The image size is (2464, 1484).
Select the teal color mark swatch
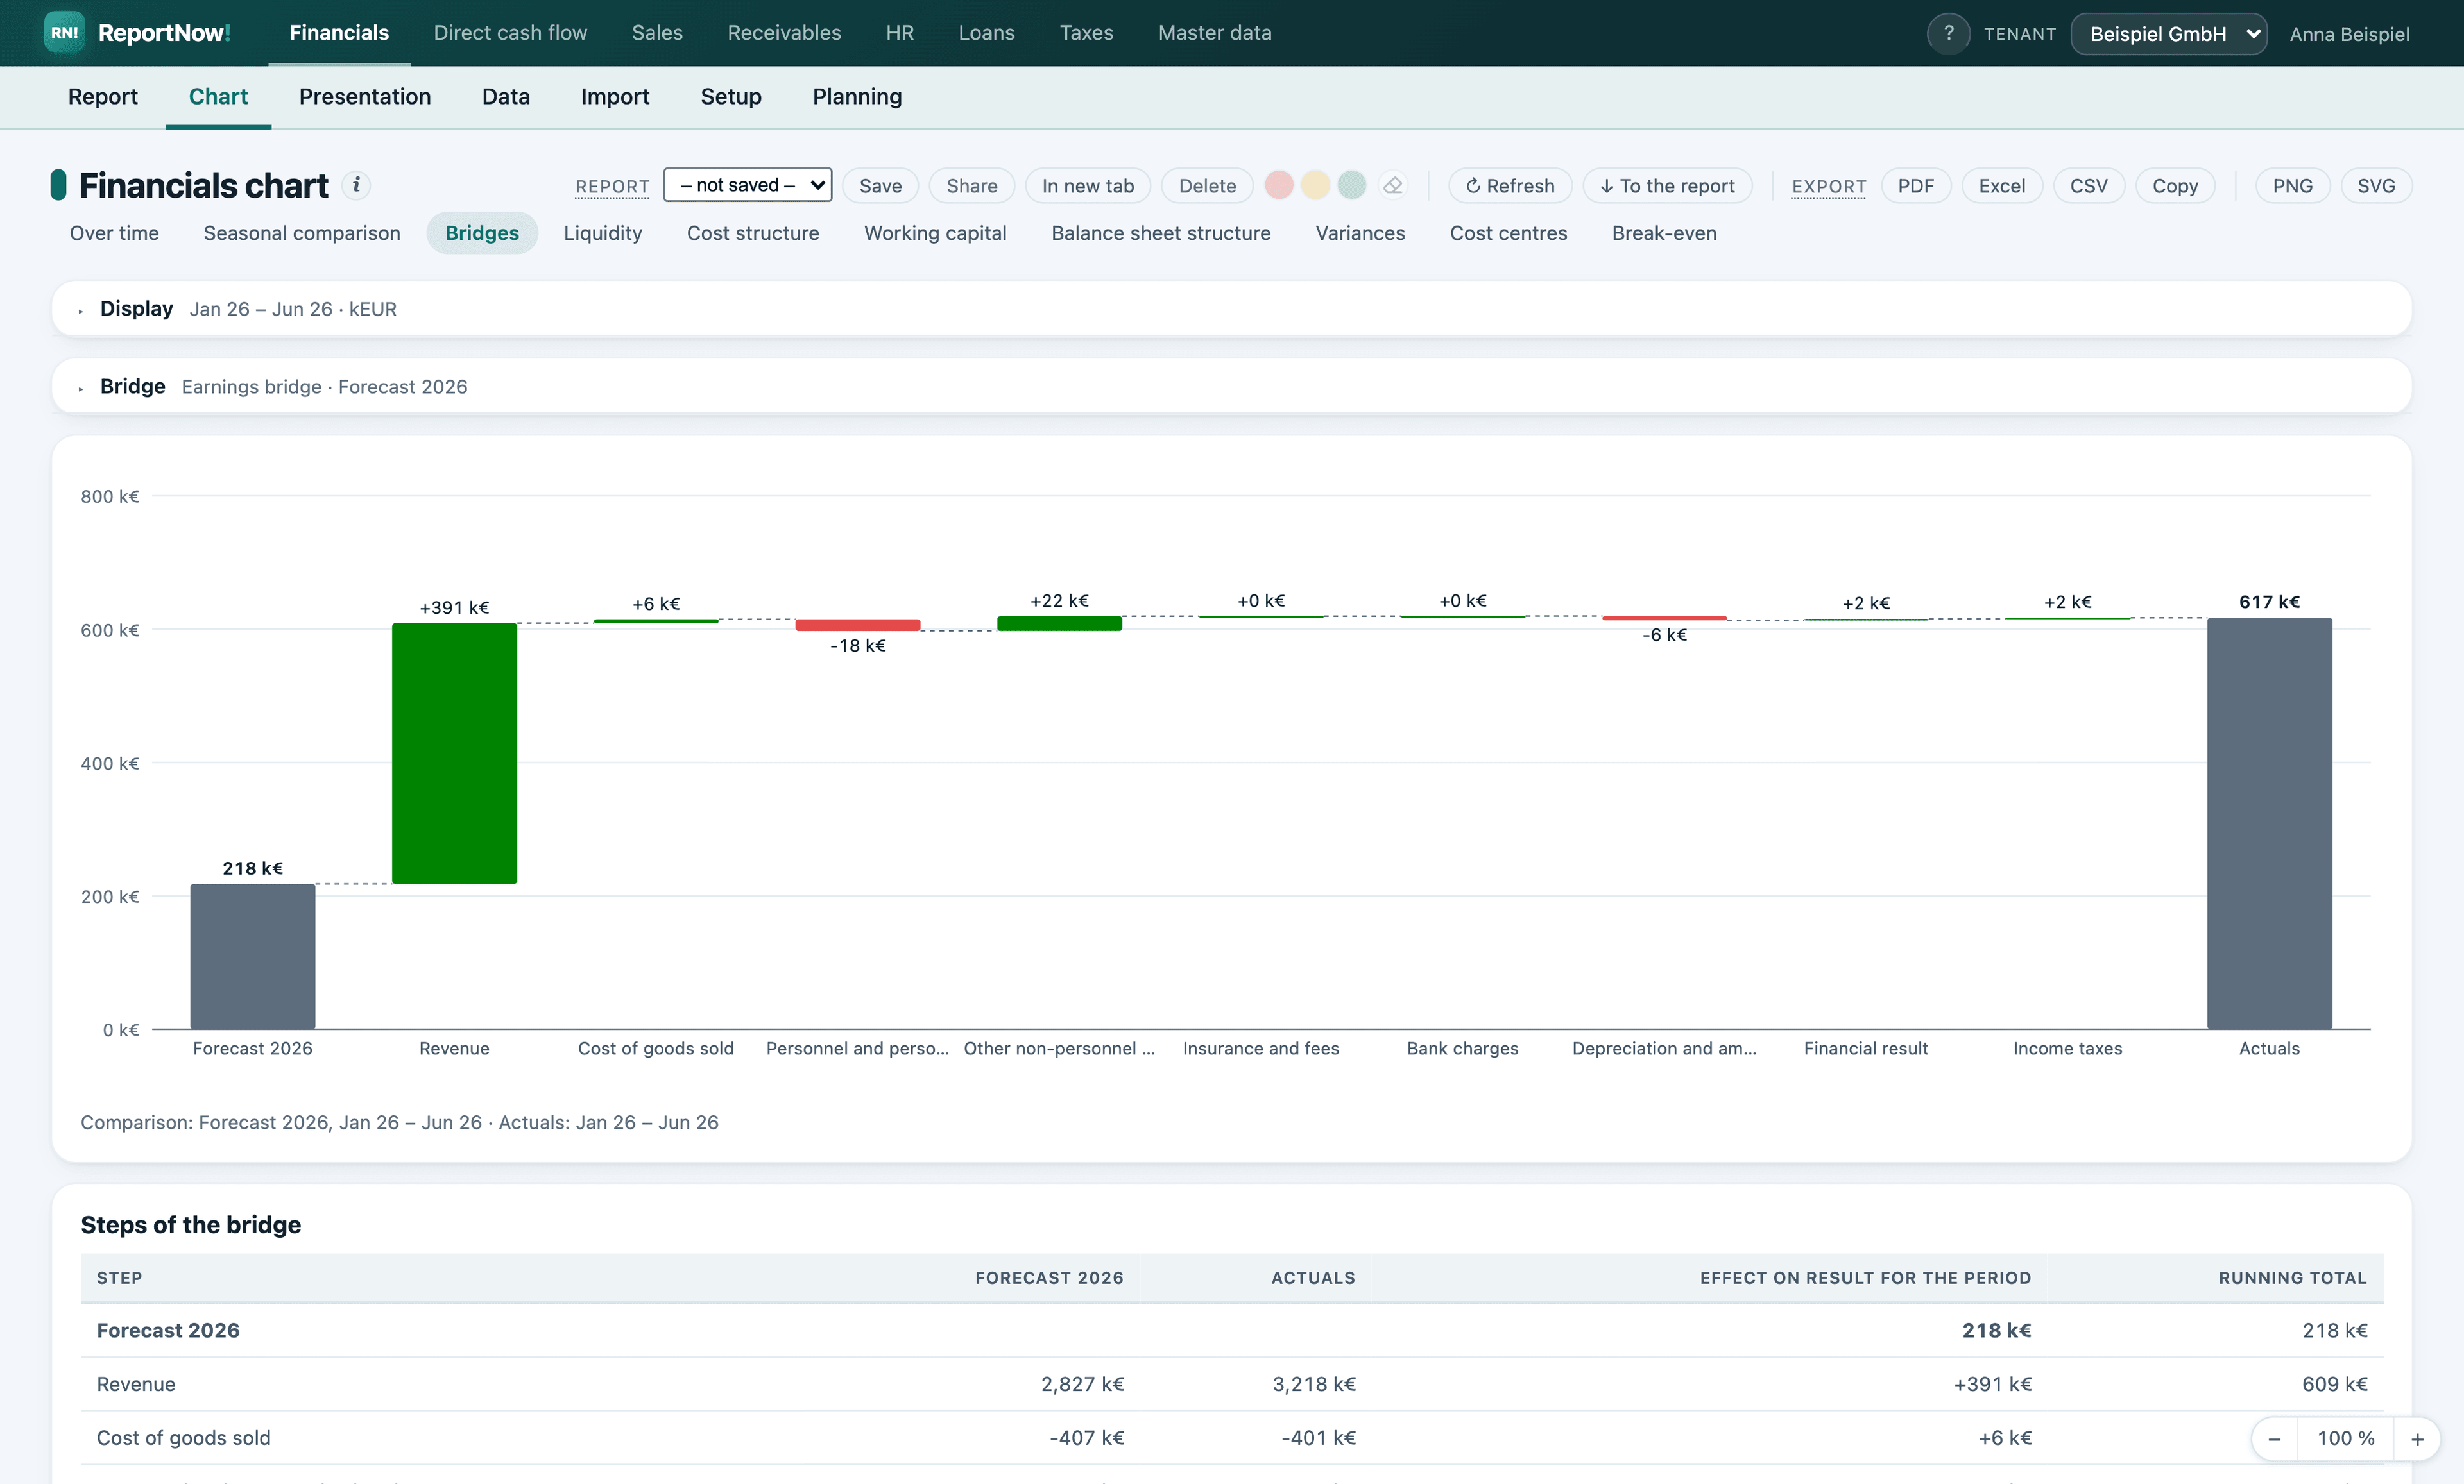1352,185
